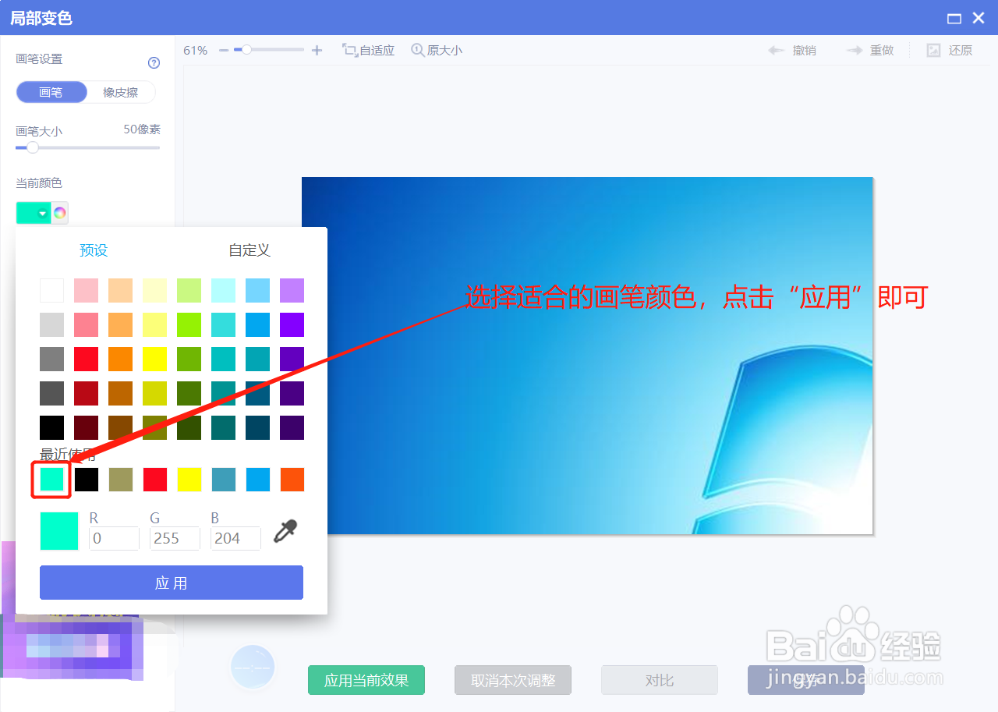Screen dimensions: 998x712
Task: Select the medium gray preset swatch
Action: coord(52,359)
